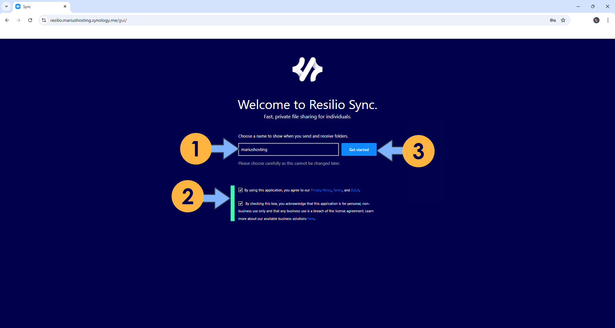Open the Terms link
The image size is (615, 328).
338,190
